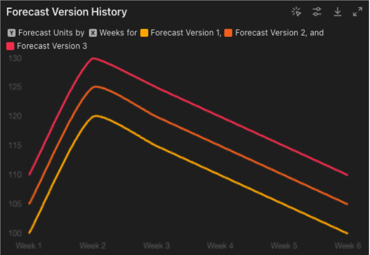This screenshot has height=255, width=370.
Task: Toggle Forecast Version 3 legend label
Action: click(x=52, y=46)
